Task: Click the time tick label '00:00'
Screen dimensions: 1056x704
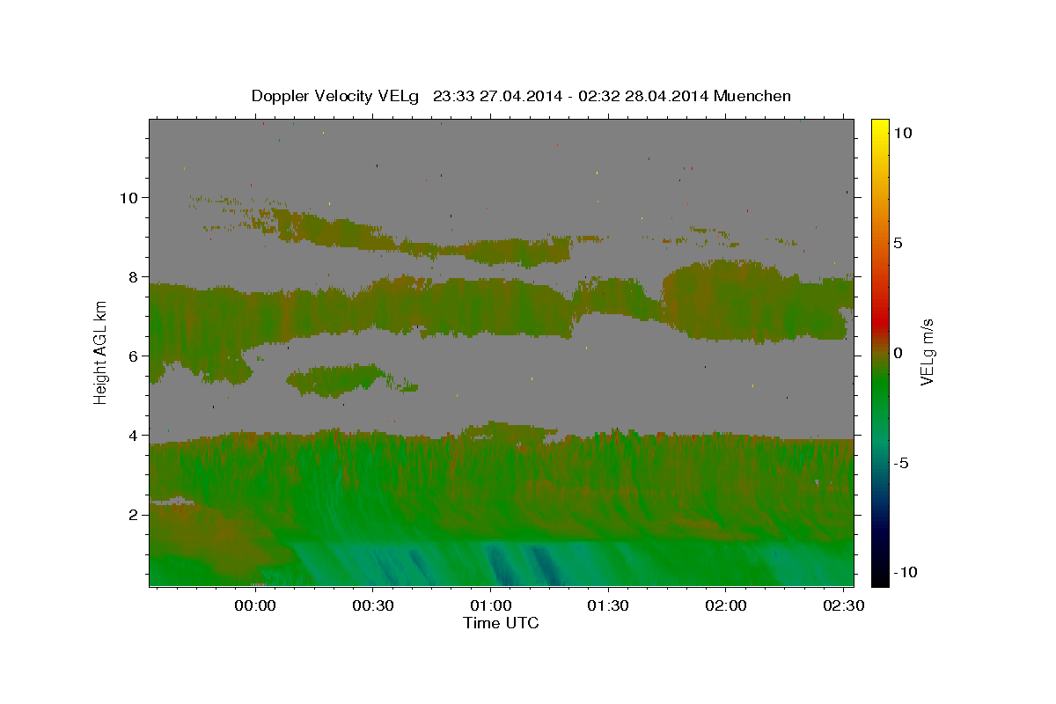Action: point(256,606)
